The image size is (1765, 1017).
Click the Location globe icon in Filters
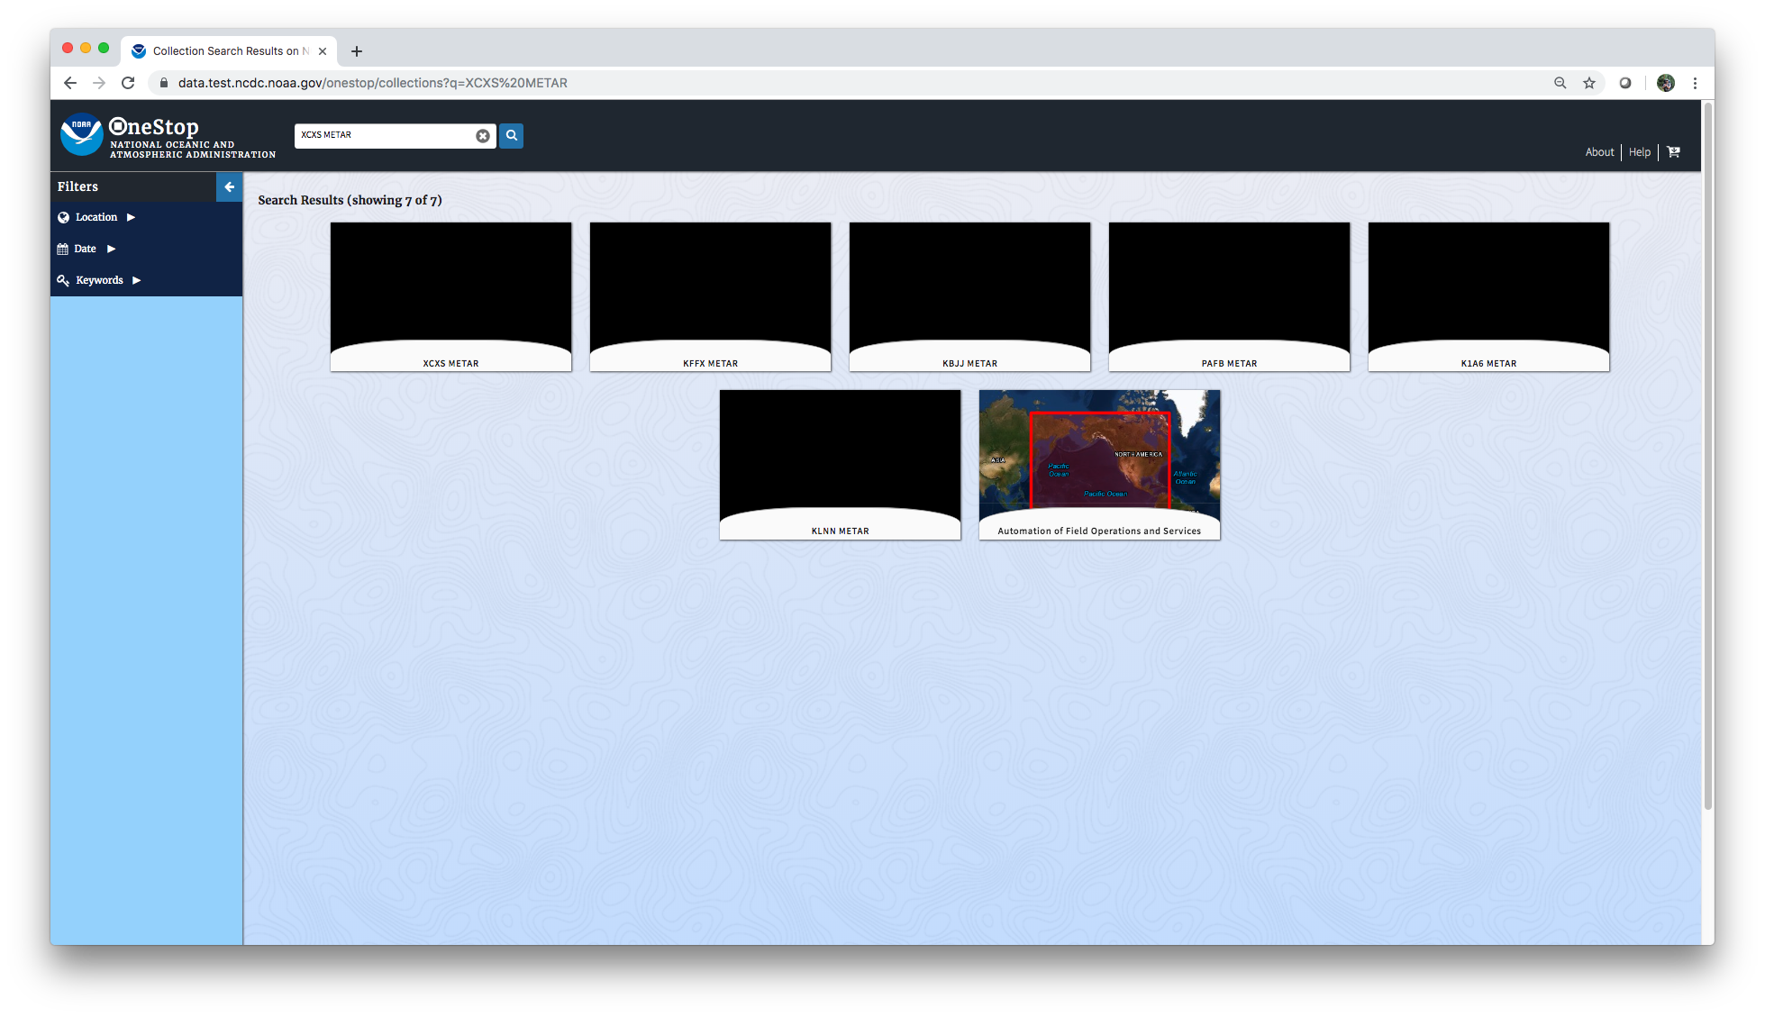tap(63, 217)
